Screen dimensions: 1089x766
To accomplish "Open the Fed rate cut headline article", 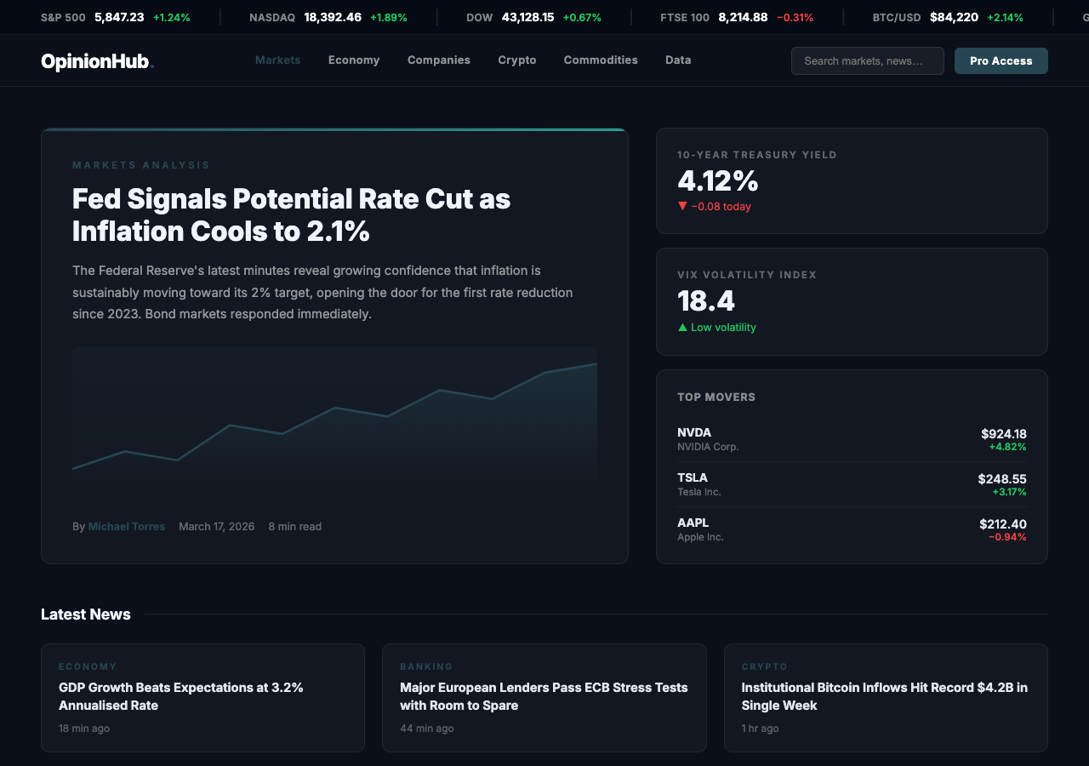I will pos(291,214).
